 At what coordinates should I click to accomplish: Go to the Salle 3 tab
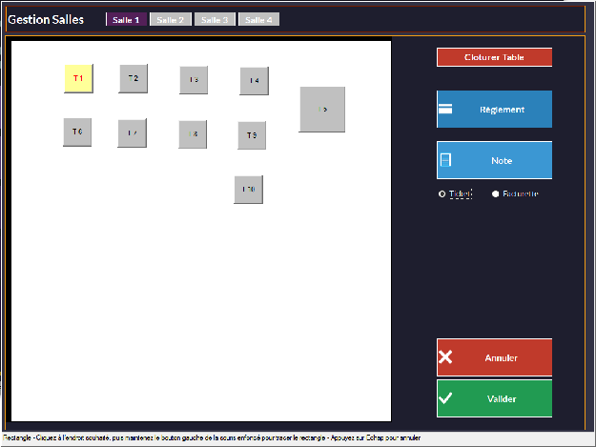tap(215, 20)
